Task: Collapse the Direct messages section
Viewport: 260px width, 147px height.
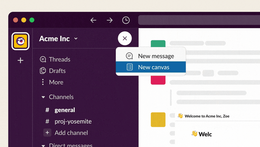Action: pos(43,145)
